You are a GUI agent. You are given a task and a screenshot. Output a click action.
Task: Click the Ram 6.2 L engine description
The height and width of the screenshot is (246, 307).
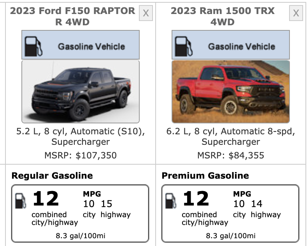pos(231,137)
